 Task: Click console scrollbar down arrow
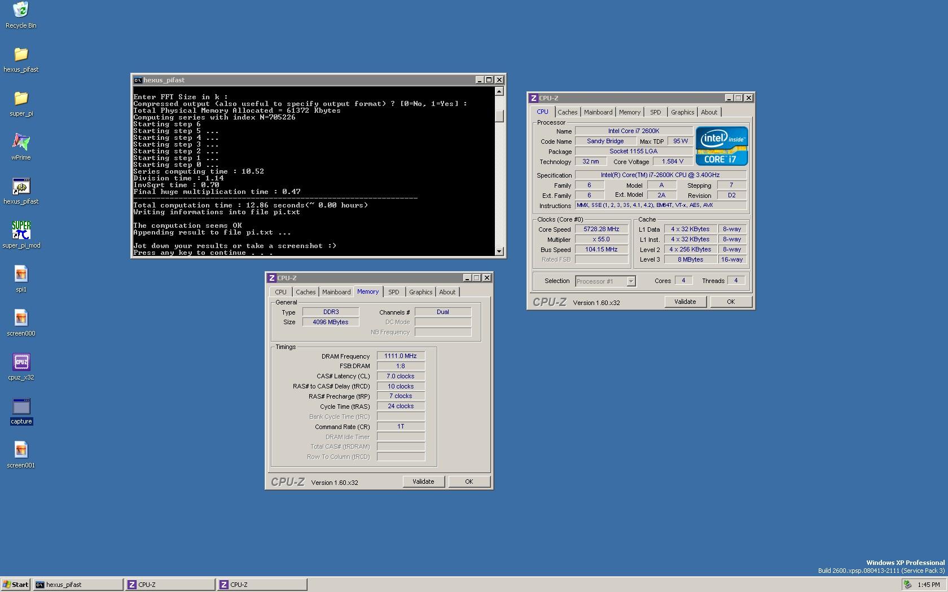pos(499,251)
